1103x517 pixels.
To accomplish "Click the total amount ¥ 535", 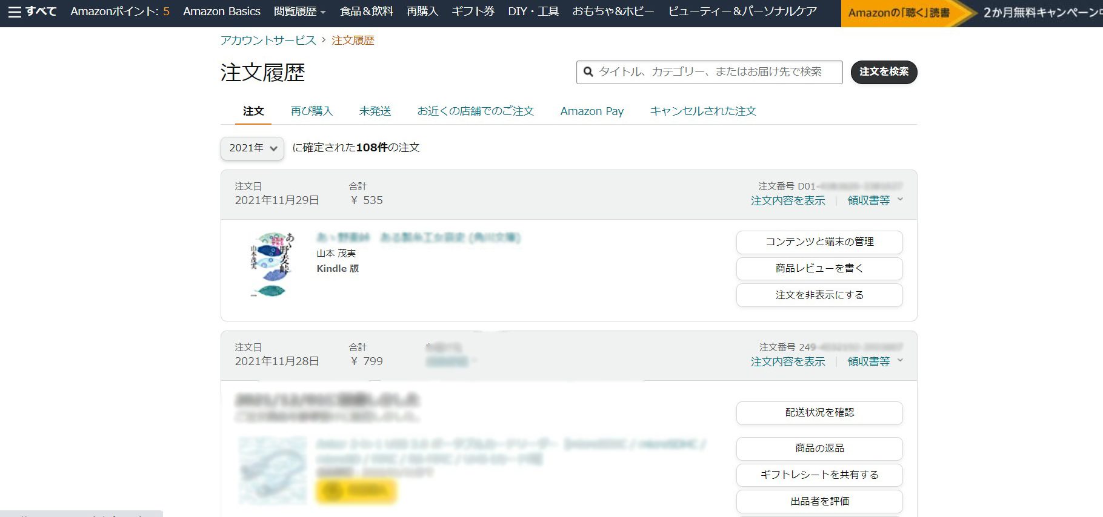I will click(366, 200).
